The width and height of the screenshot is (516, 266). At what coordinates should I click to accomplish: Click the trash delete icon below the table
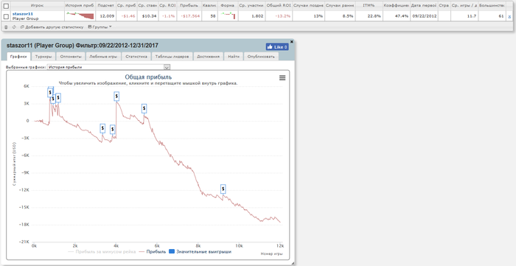(6, 27)
